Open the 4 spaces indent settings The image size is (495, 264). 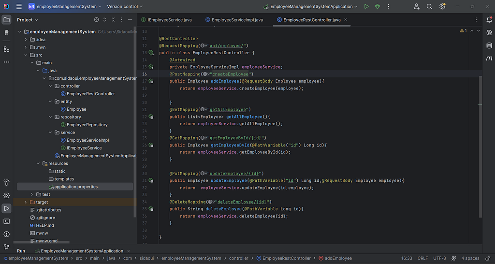tap(470, 258)
